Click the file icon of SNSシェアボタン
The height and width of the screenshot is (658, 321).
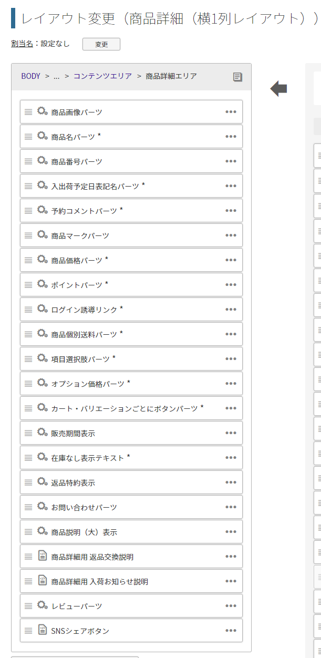[43, 630]
